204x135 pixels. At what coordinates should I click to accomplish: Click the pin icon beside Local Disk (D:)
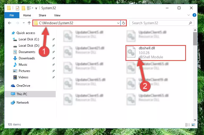click(53, 46)
